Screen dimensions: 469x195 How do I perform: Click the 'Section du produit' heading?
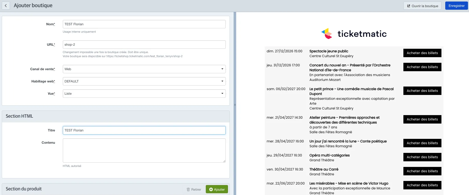(24, 189)
